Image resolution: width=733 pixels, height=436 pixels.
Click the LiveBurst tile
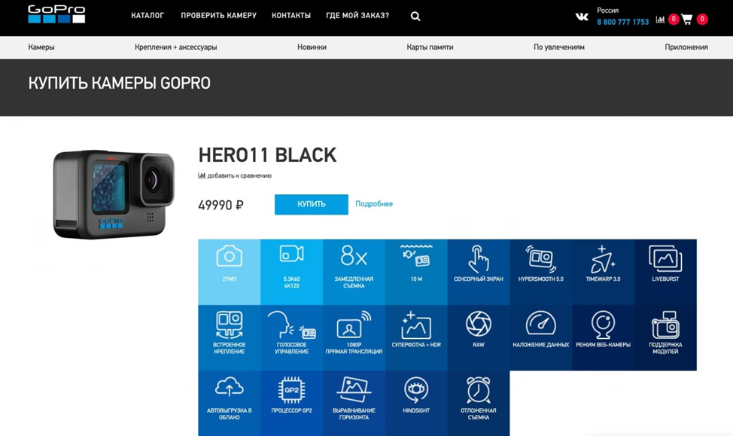(665, 272)
